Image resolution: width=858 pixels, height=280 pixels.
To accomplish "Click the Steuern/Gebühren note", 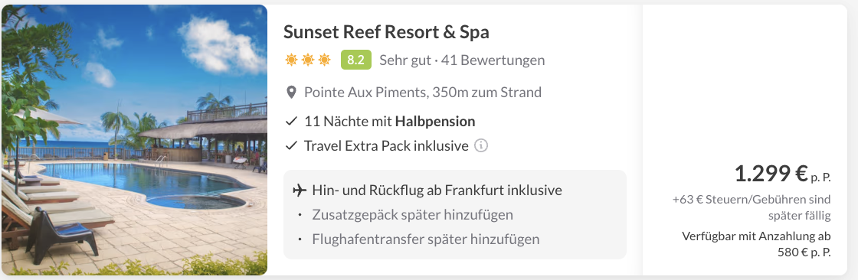I will 752,207.
